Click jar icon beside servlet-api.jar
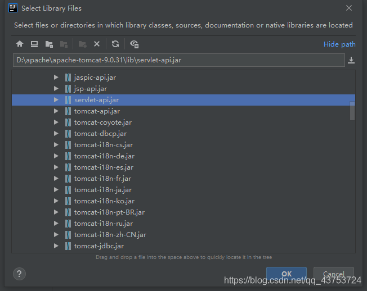This screenshot has width=367, height=291. [68, 100]
